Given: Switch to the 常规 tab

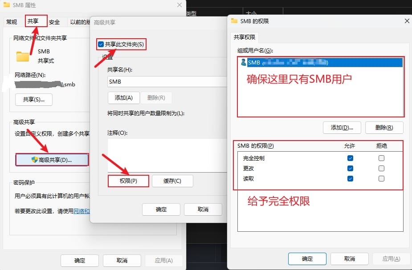Looking at the screenshot, I should (x=12, y=22).
